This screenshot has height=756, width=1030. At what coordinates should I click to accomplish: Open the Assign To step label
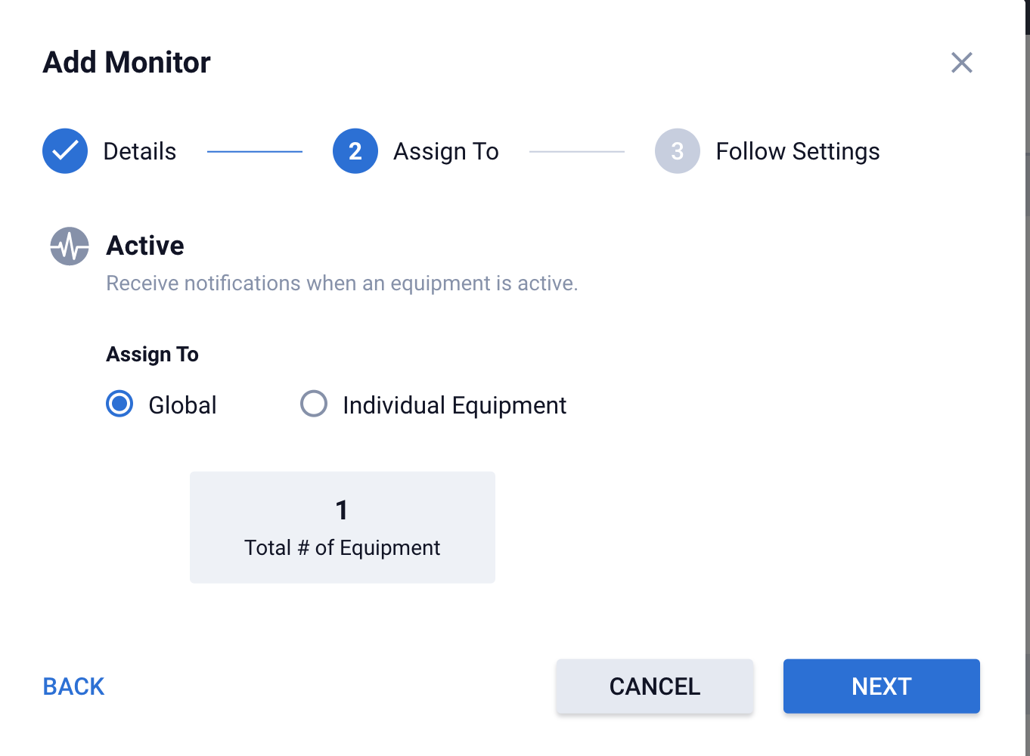[x=445, y=151]
